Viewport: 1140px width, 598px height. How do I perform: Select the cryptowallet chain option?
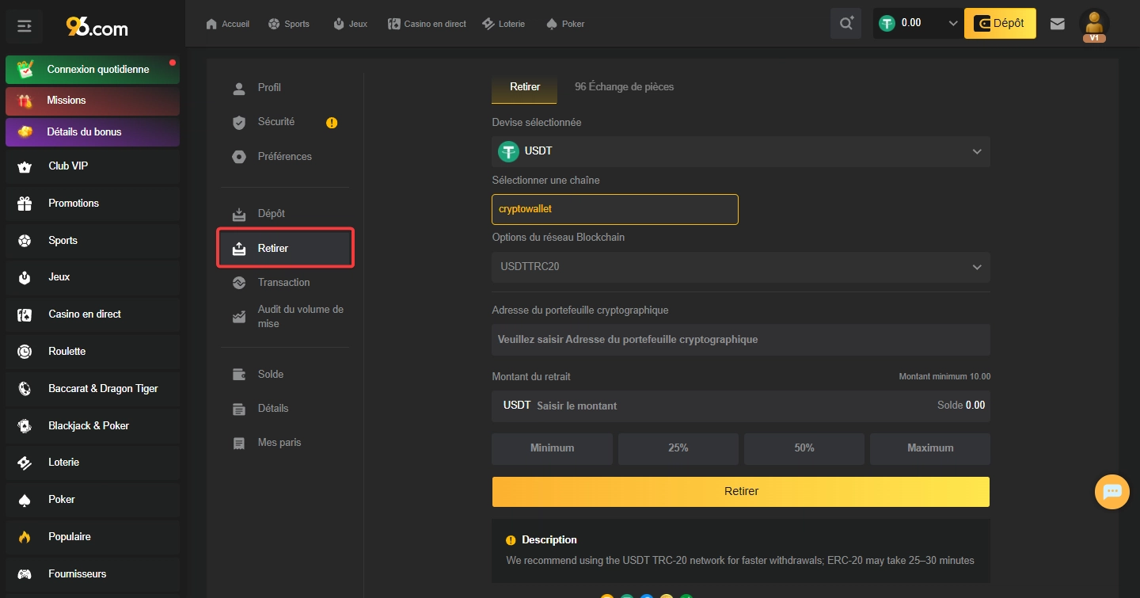(615, 209)
